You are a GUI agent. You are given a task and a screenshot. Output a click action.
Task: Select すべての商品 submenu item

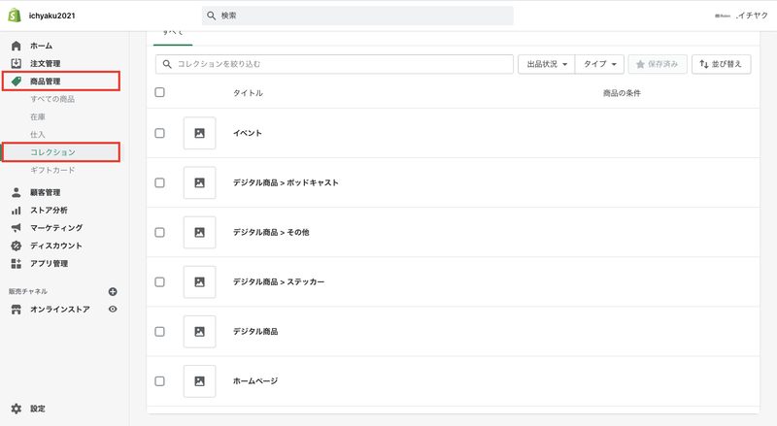click(52, 99)
